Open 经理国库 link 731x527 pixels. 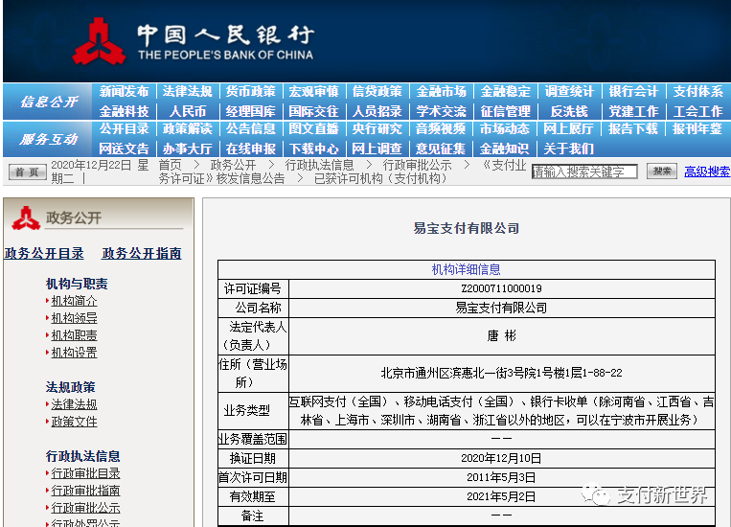(x=251, y=111)
